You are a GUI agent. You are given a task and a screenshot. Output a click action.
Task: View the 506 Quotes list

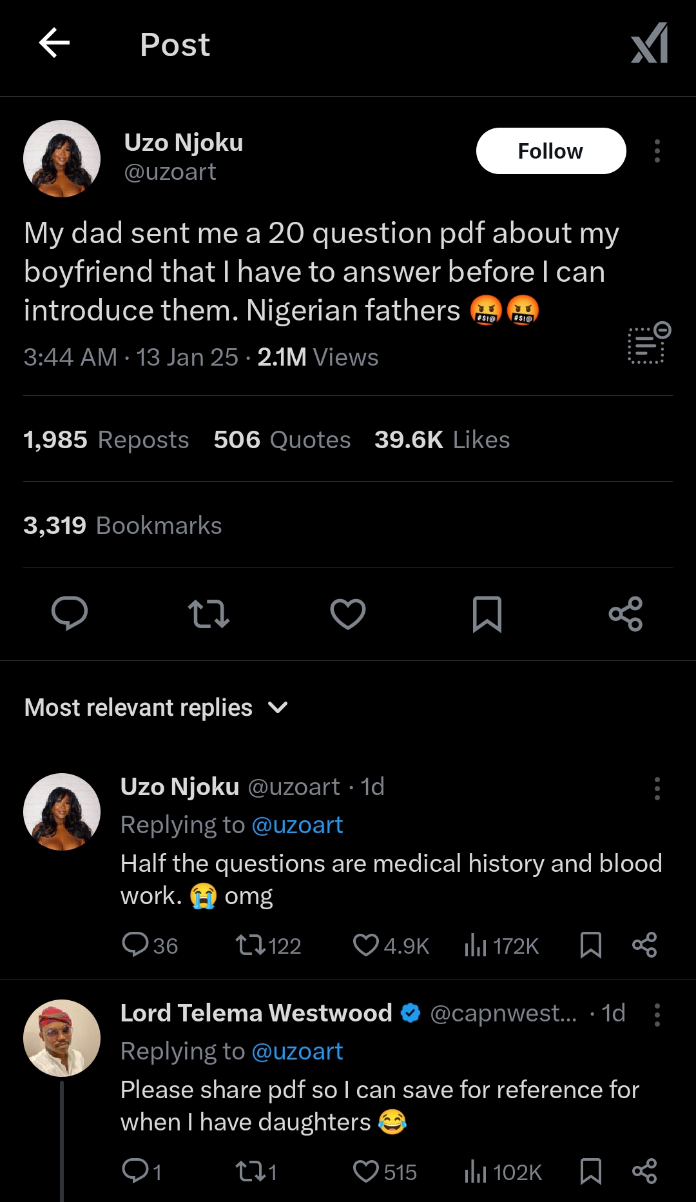282,440
